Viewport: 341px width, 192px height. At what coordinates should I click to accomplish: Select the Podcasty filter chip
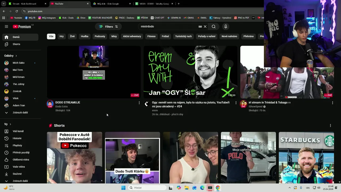100,36
